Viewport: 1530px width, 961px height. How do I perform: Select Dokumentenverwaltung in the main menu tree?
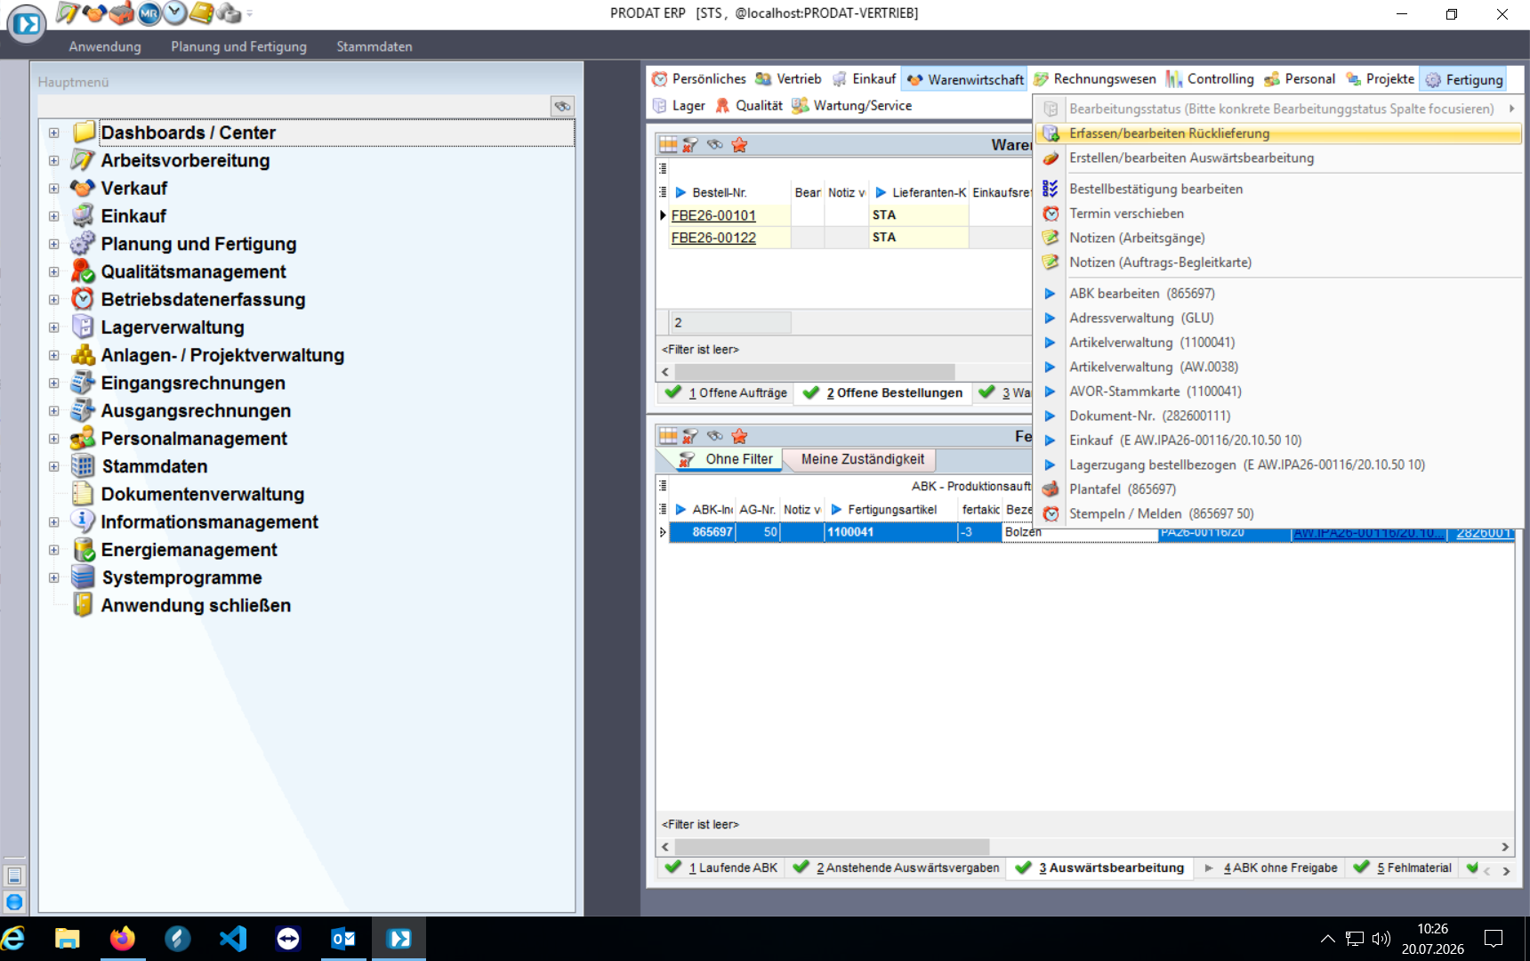click(203, 495)
